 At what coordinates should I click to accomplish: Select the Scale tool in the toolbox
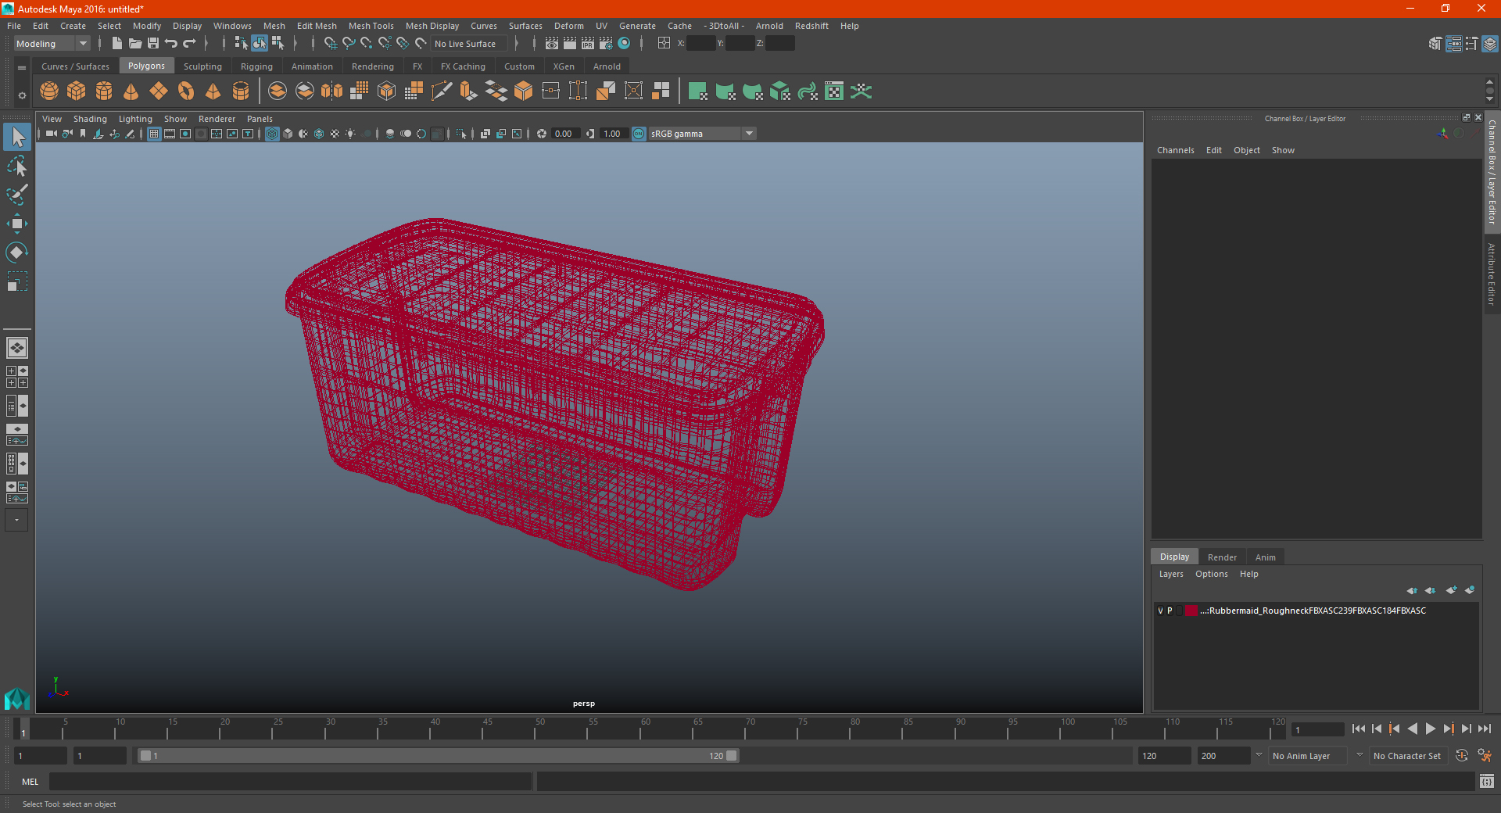click(x=16, y=281)
